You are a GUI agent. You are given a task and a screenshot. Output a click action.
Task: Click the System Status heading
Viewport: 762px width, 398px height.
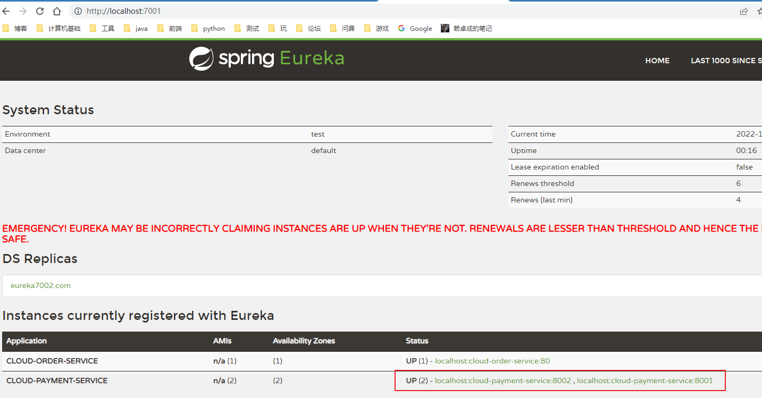pos(48,110)
